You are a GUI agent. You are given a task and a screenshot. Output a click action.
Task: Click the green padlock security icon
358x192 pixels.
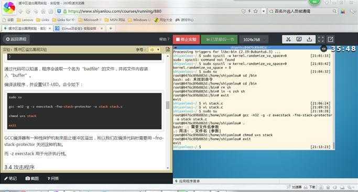(65, 11)
